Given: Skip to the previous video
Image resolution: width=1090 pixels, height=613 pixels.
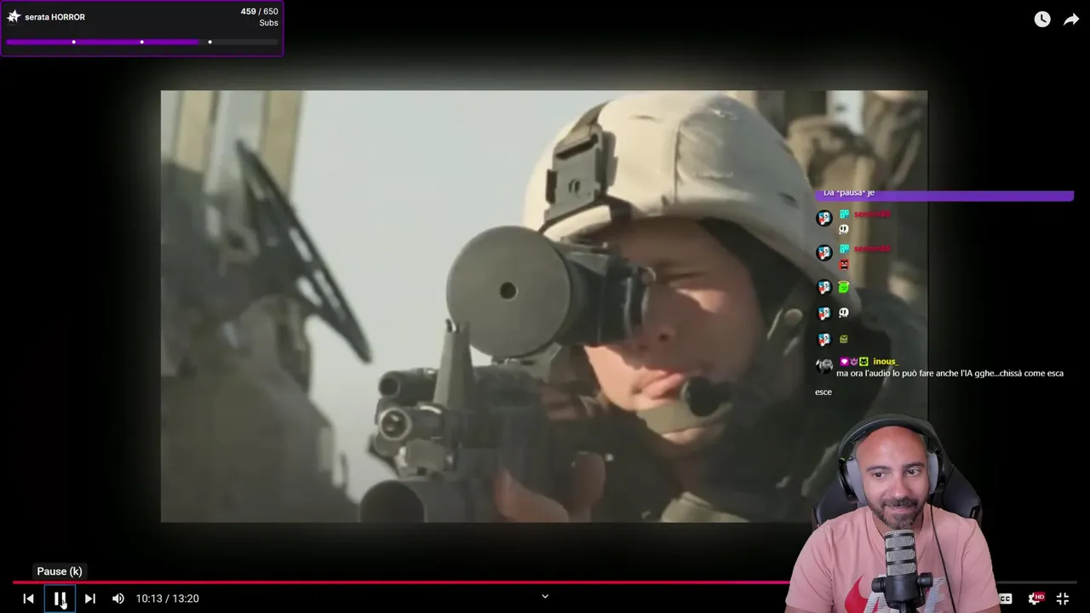Looking at the screenshot, I should click(x=28, y=599).
